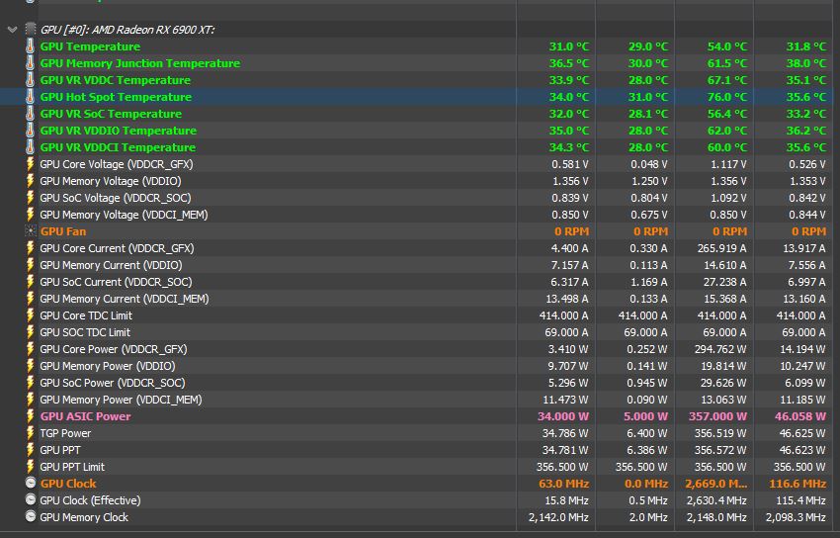Screen dimensions: 840x538
Task: Select the GPU Memory Power (VDDIO) label
Action: pyautogui.click(x=108, y=366)
